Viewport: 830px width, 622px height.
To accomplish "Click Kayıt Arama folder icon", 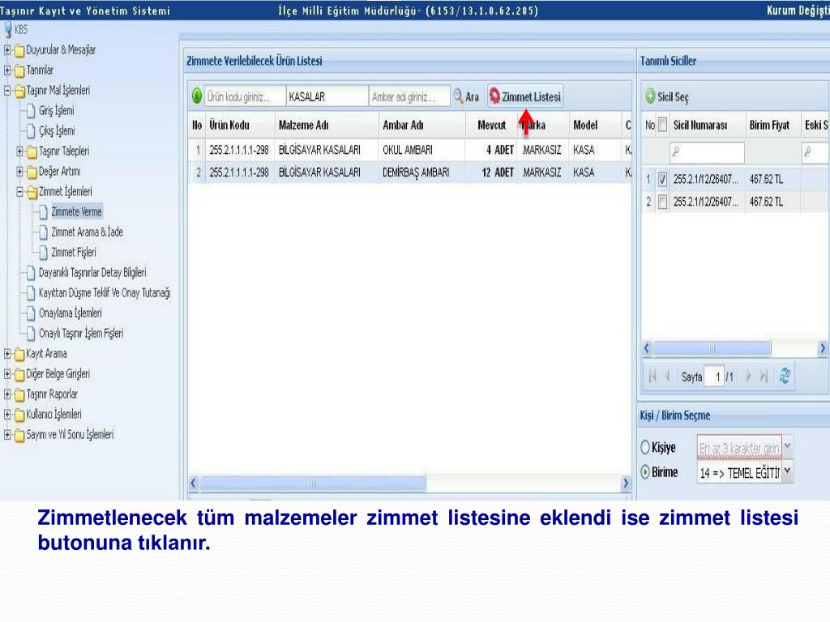I will click(19, 354).
